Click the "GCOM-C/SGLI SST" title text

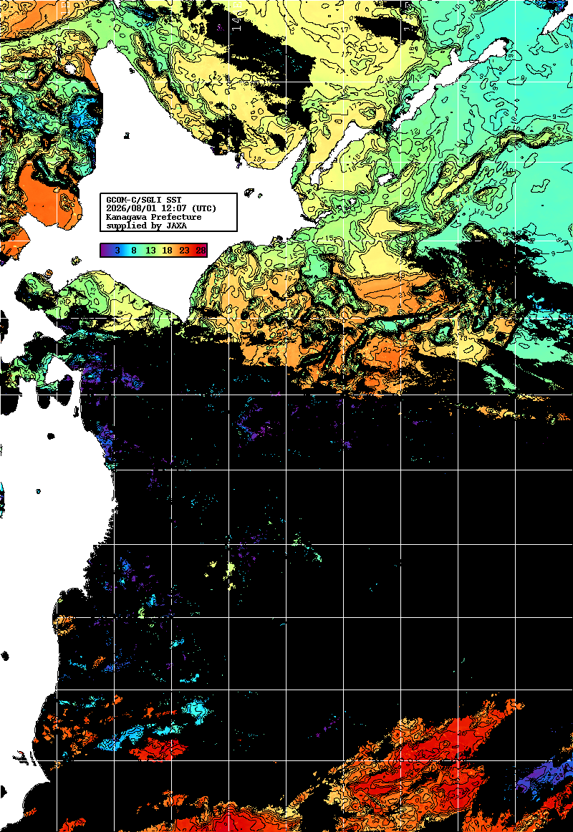[x=144, y=200]
